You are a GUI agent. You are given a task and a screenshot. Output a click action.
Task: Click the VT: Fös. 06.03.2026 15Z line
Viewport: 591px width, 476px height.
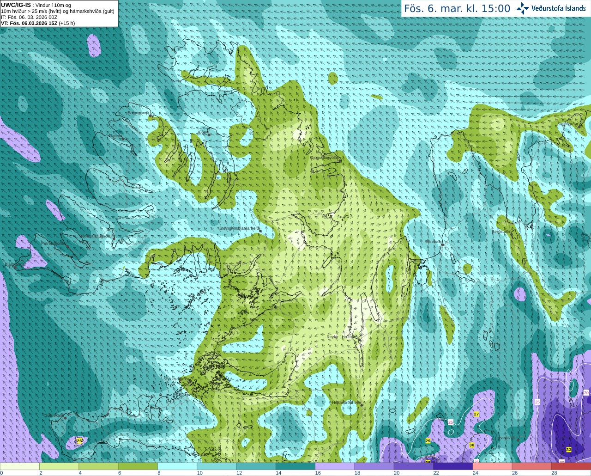tap(38, 23)
